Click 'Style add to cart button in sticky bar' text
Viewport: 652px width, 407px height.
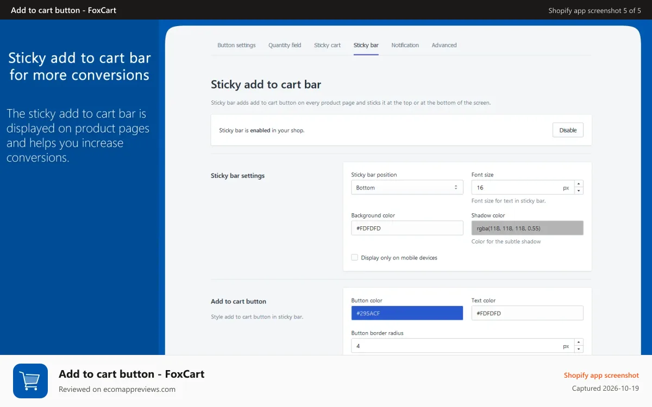coord(256,316)
